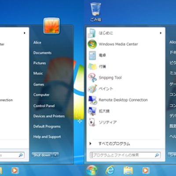Open Internet Explorer from the taskbar

click(x=110, y=170)
